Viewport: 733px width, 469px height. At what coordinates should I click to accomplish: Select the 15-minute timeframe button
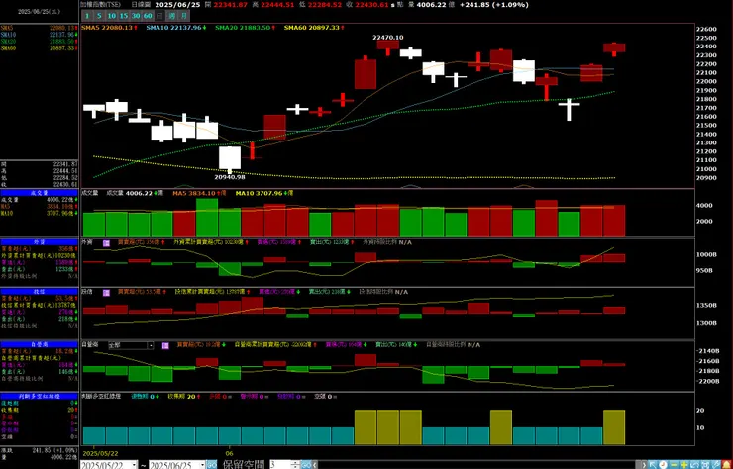click(124, 16)
